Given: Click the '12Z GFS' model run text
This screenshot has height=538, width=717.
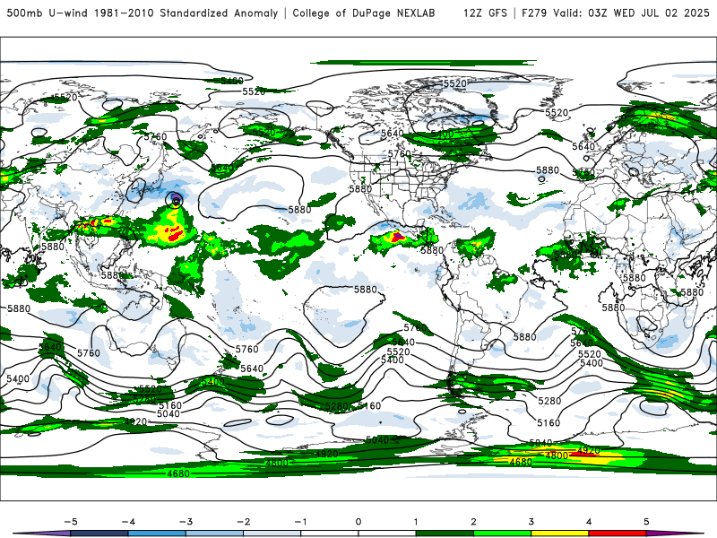Looking at the screenshot, I should (485, 13).
